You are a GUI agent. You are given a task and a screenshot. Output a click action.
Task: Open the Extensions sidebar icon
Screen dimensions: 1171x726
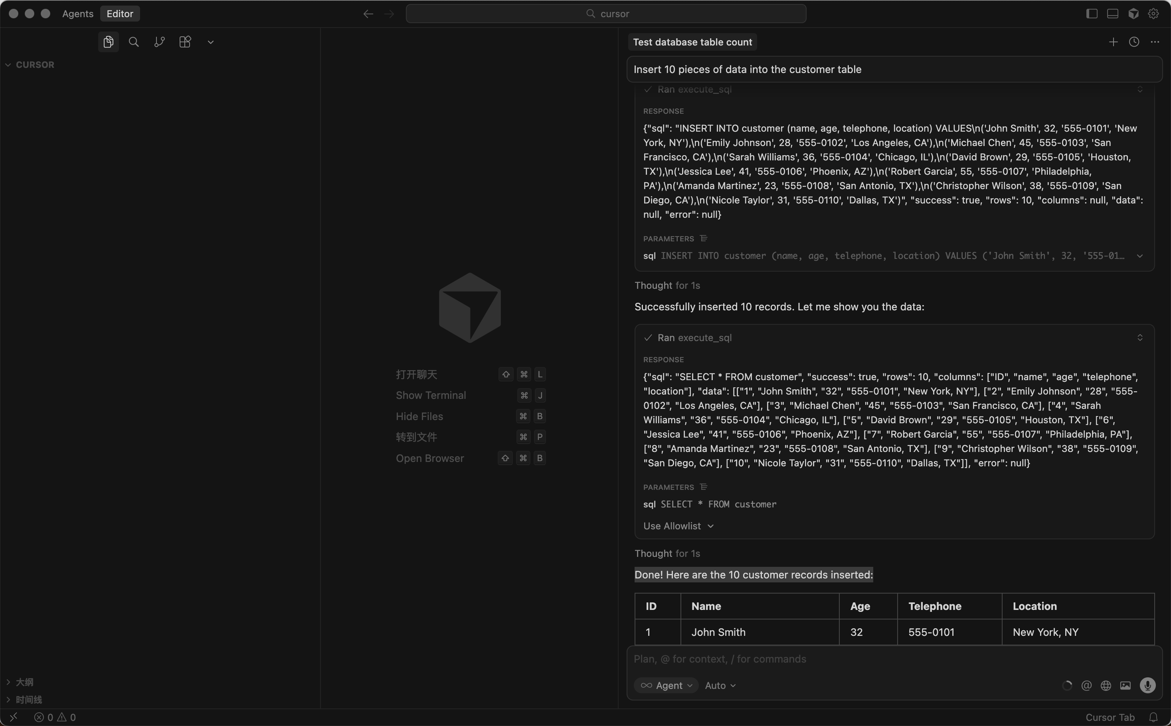point(185,42)
